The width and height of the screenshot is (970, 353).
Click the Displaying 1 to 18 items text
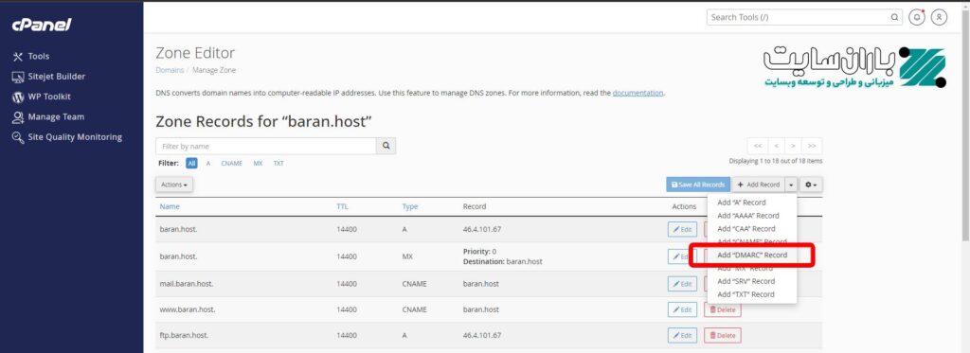click(x=776, y=161)
